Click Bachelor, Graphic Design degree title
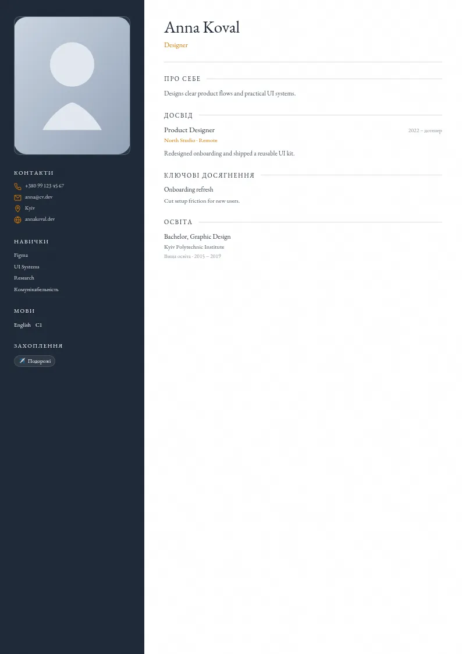 [197, 236]
